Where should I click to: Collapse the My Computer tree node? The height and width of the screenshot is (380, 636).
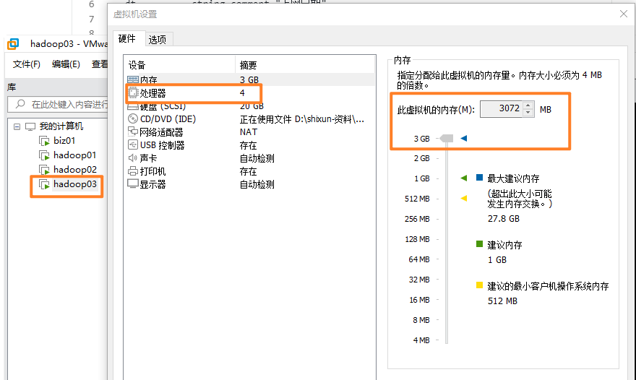point(17,126)
